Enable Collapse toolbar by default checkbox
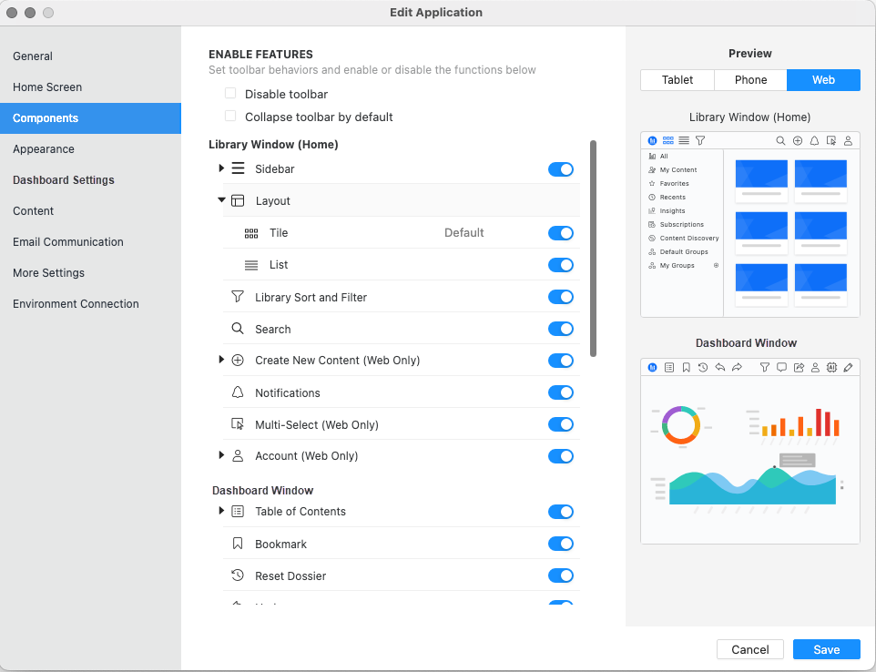 pos(230,117)
